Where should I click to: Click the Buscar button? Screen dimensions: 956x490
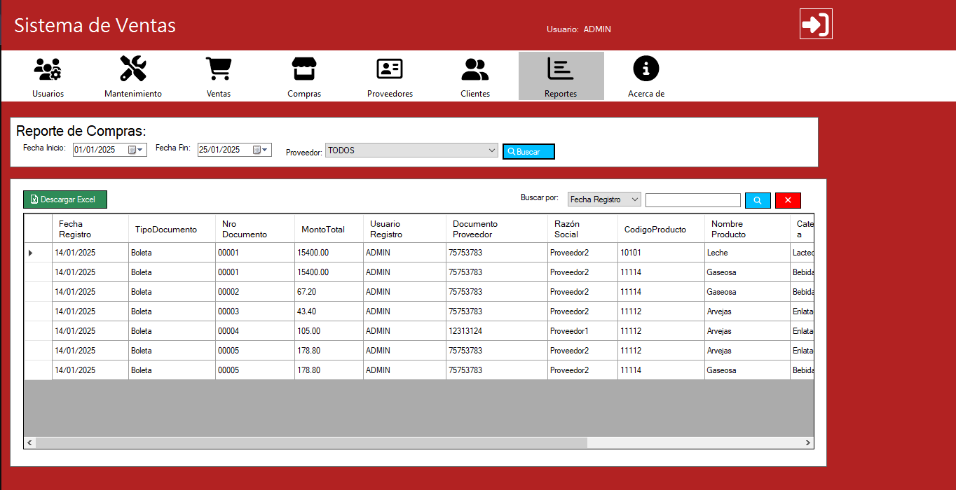pos(528,151)
